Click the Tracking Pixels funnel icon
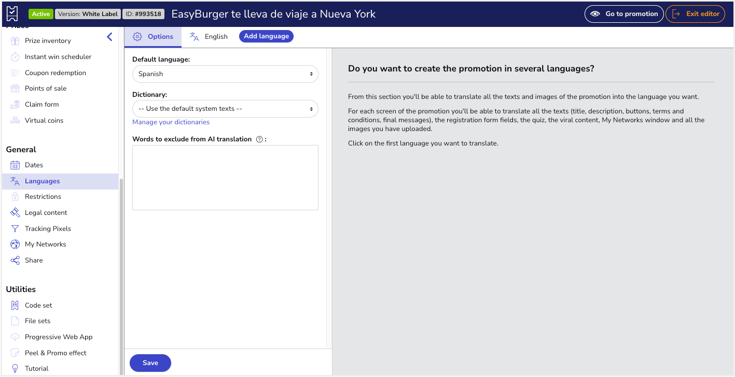This screenshot has height=377, width=735. (x=15, y=229)
